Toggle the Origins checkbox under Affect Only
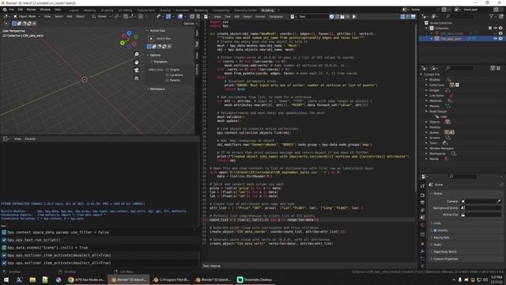 (168, 70)
